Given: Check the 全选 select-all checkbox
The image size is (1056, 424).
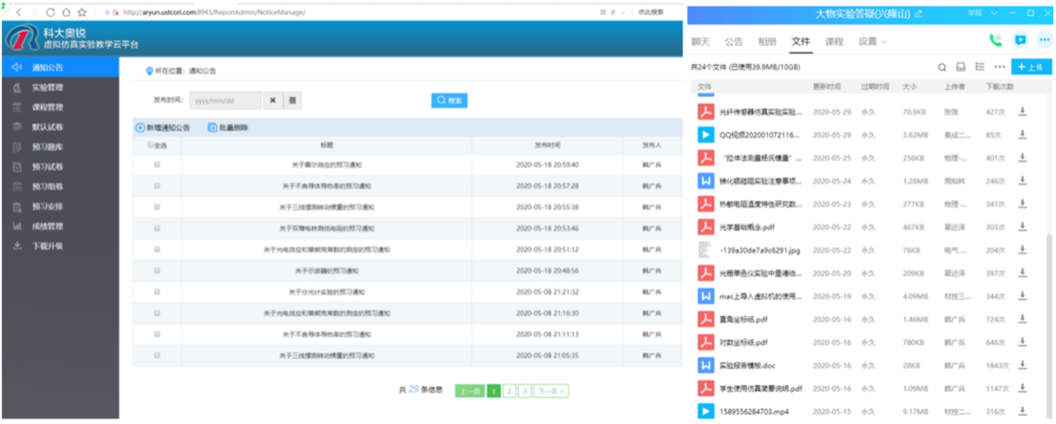Looking at the screenshot, I should (151, 145).
